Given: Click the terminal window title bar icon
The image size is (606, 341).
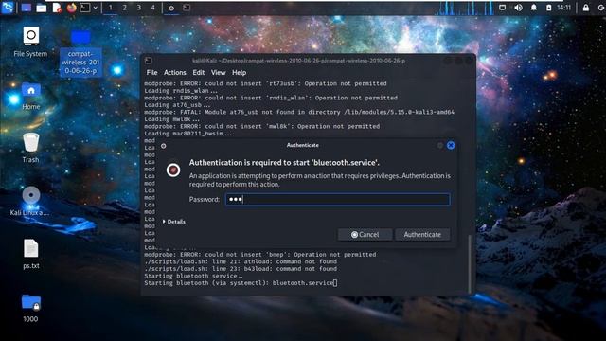Looking at the screenshot, I should (149, 61).
